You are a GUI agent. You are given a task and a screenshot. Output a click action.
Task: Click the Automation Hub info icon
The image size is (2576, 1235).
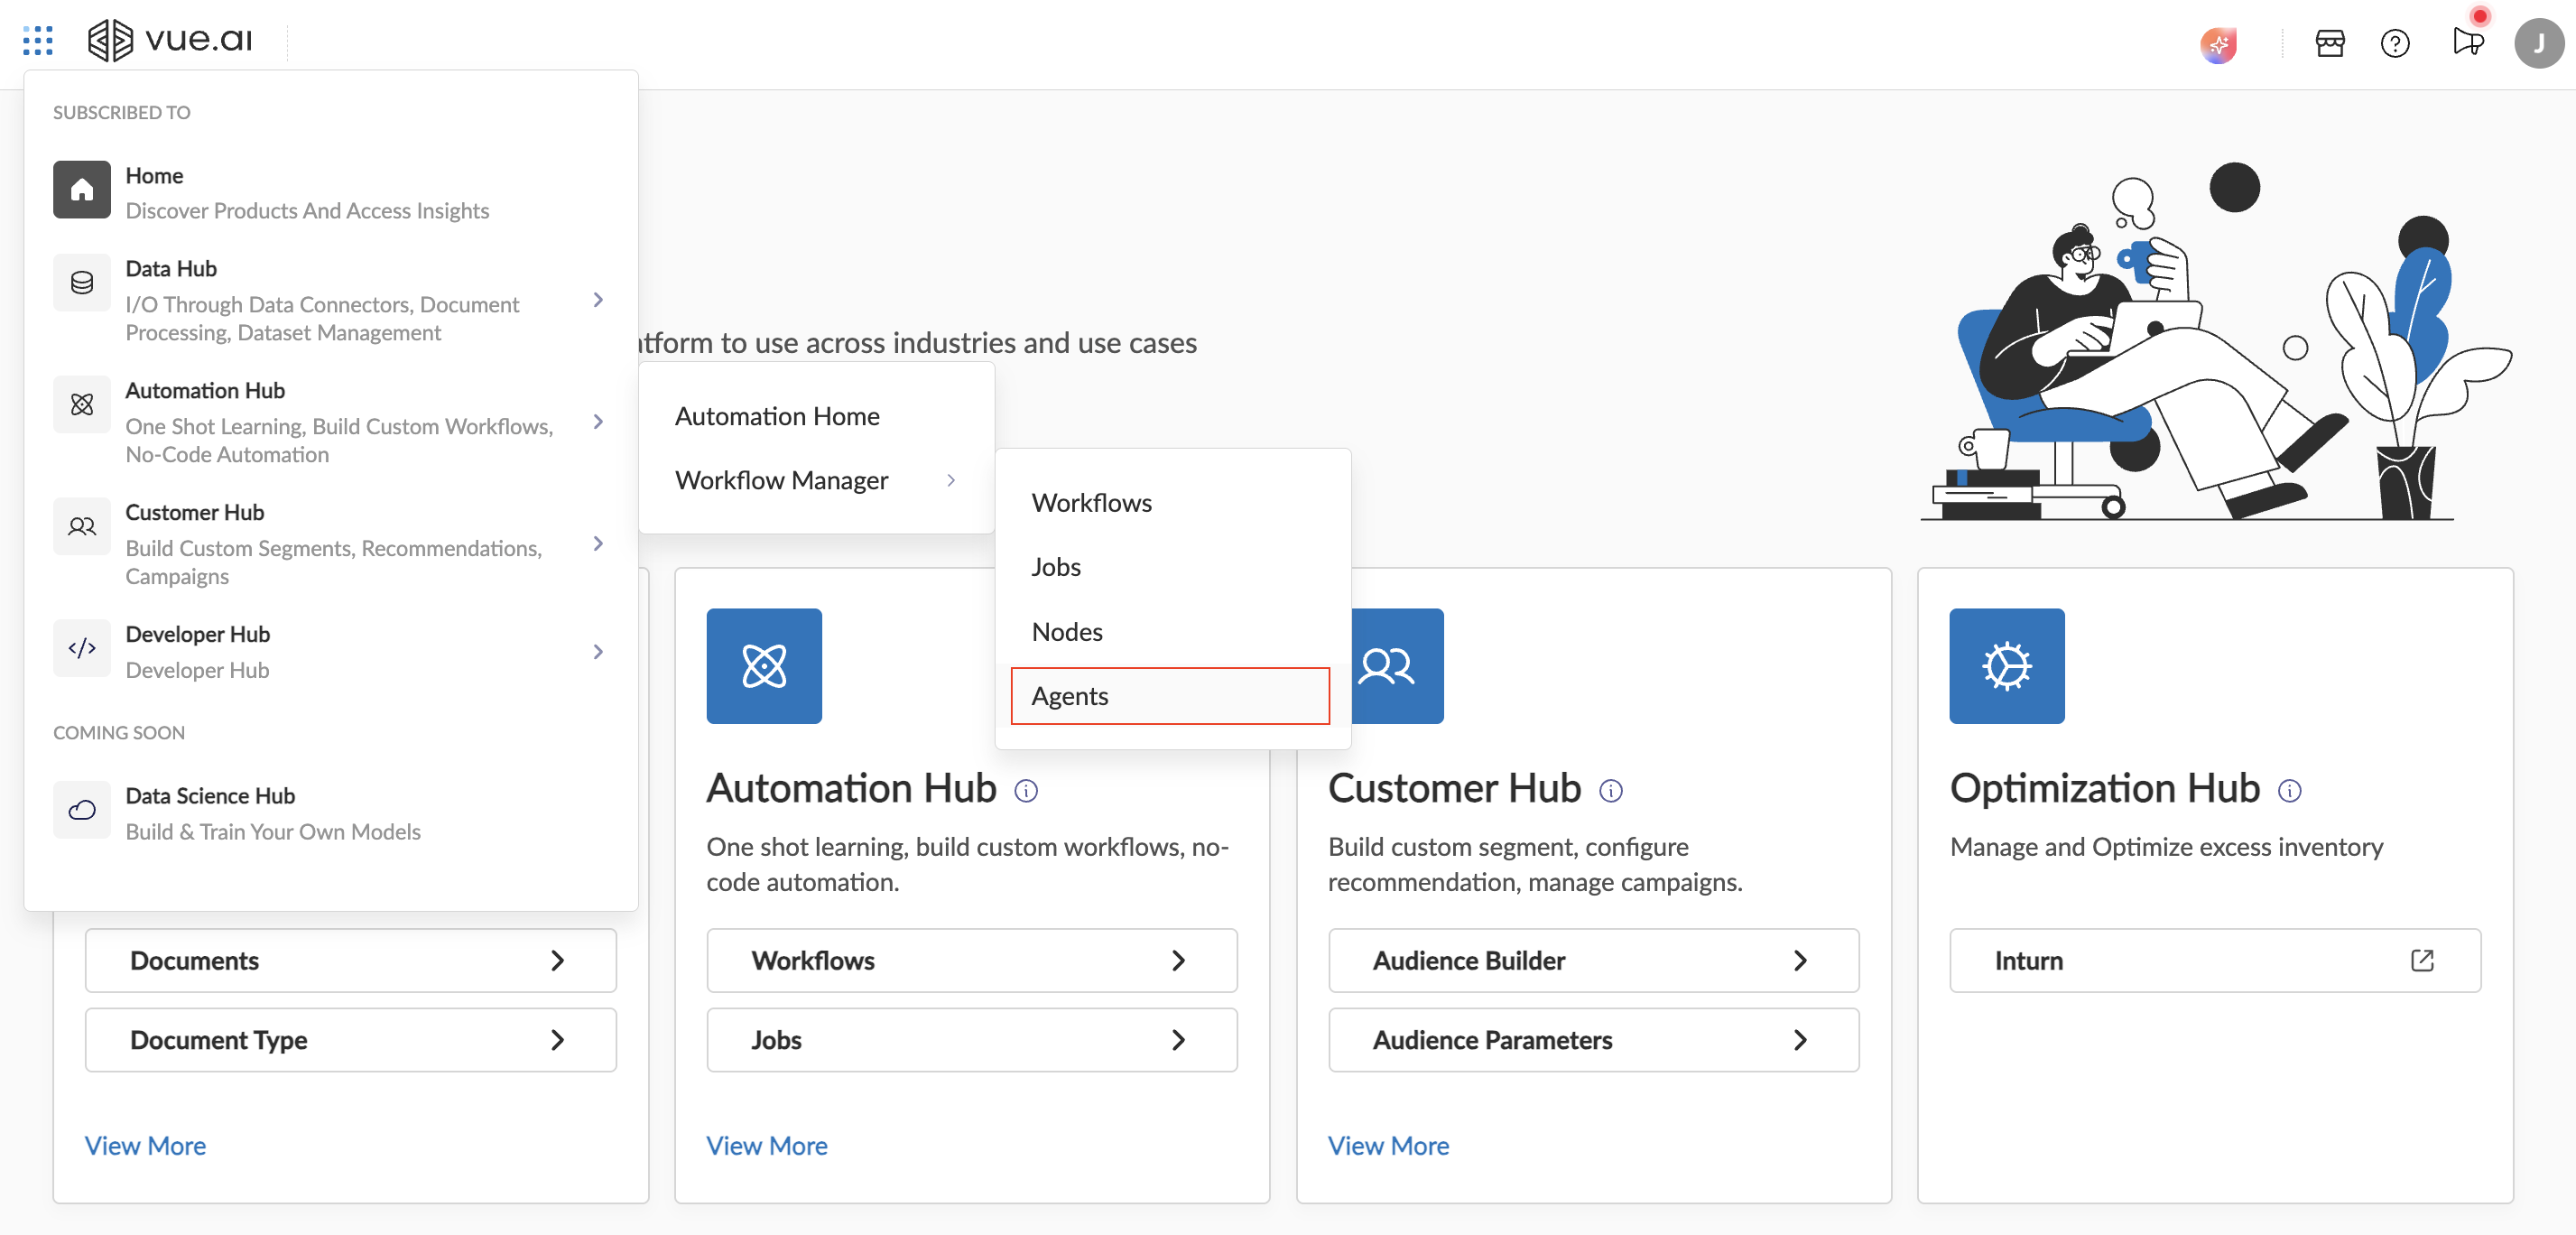pos(1026,791)
